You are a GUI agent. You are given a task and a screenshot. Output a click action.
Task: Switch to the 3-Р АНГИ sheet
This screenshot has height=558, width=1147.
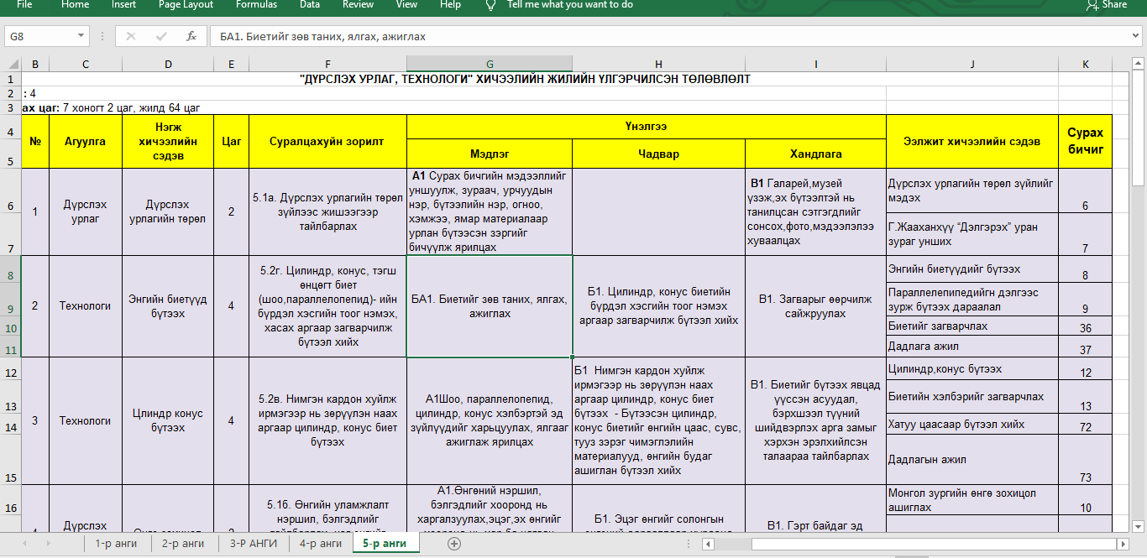coord(253,544)
